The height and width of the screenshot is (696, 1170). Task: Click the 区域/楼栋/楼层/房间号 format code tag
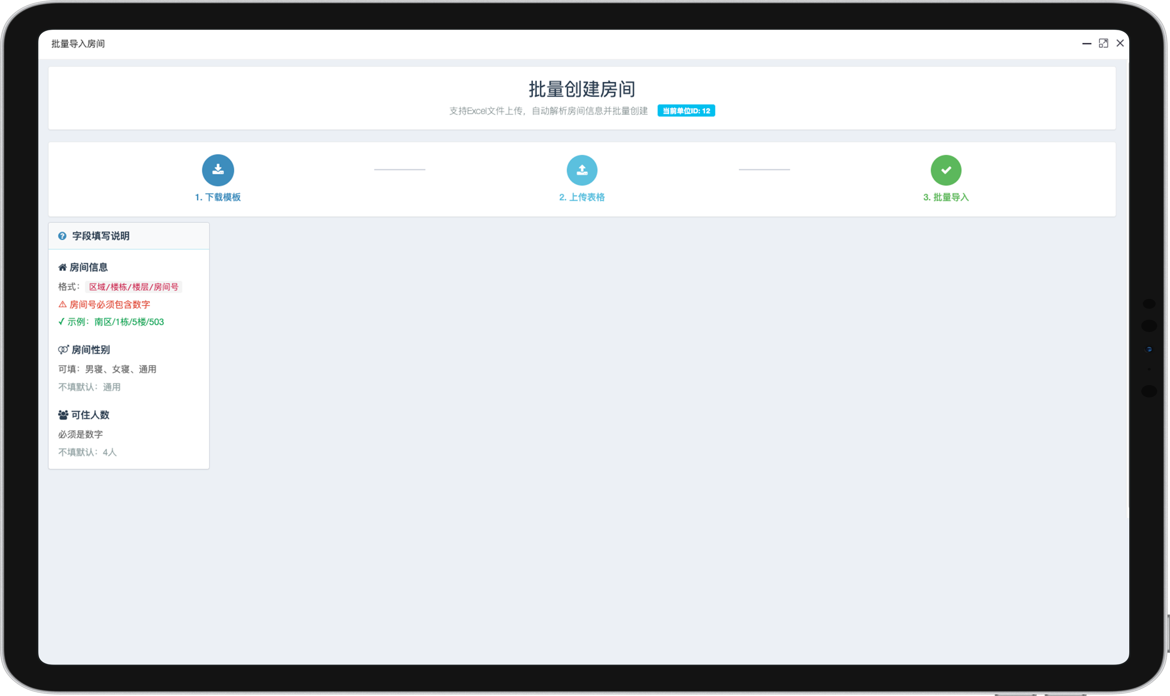(134, 287)
